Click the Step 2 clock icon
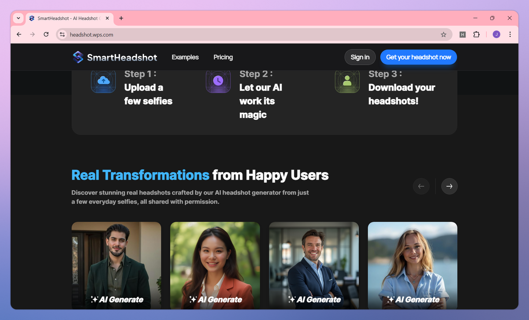The width and height of the screenshot is (529, 320). coord(218,81)
